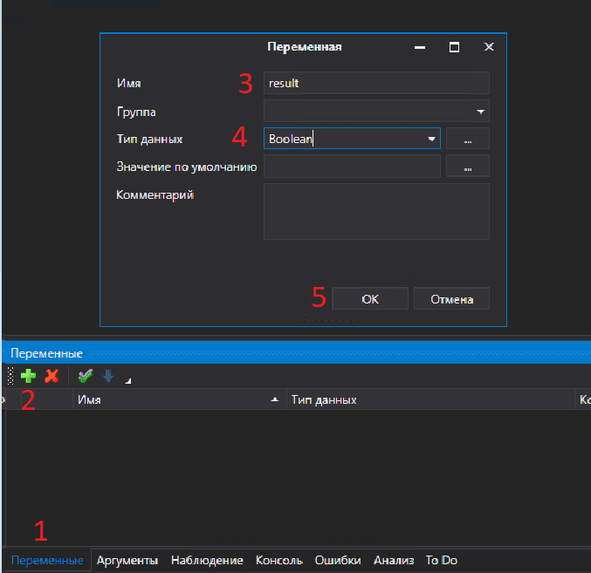Select the Ошибки tab
This screenshot has height=573, width=591.
338,560
